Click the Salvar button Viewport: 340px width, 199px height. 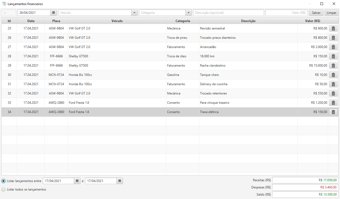tap(316, 12)
